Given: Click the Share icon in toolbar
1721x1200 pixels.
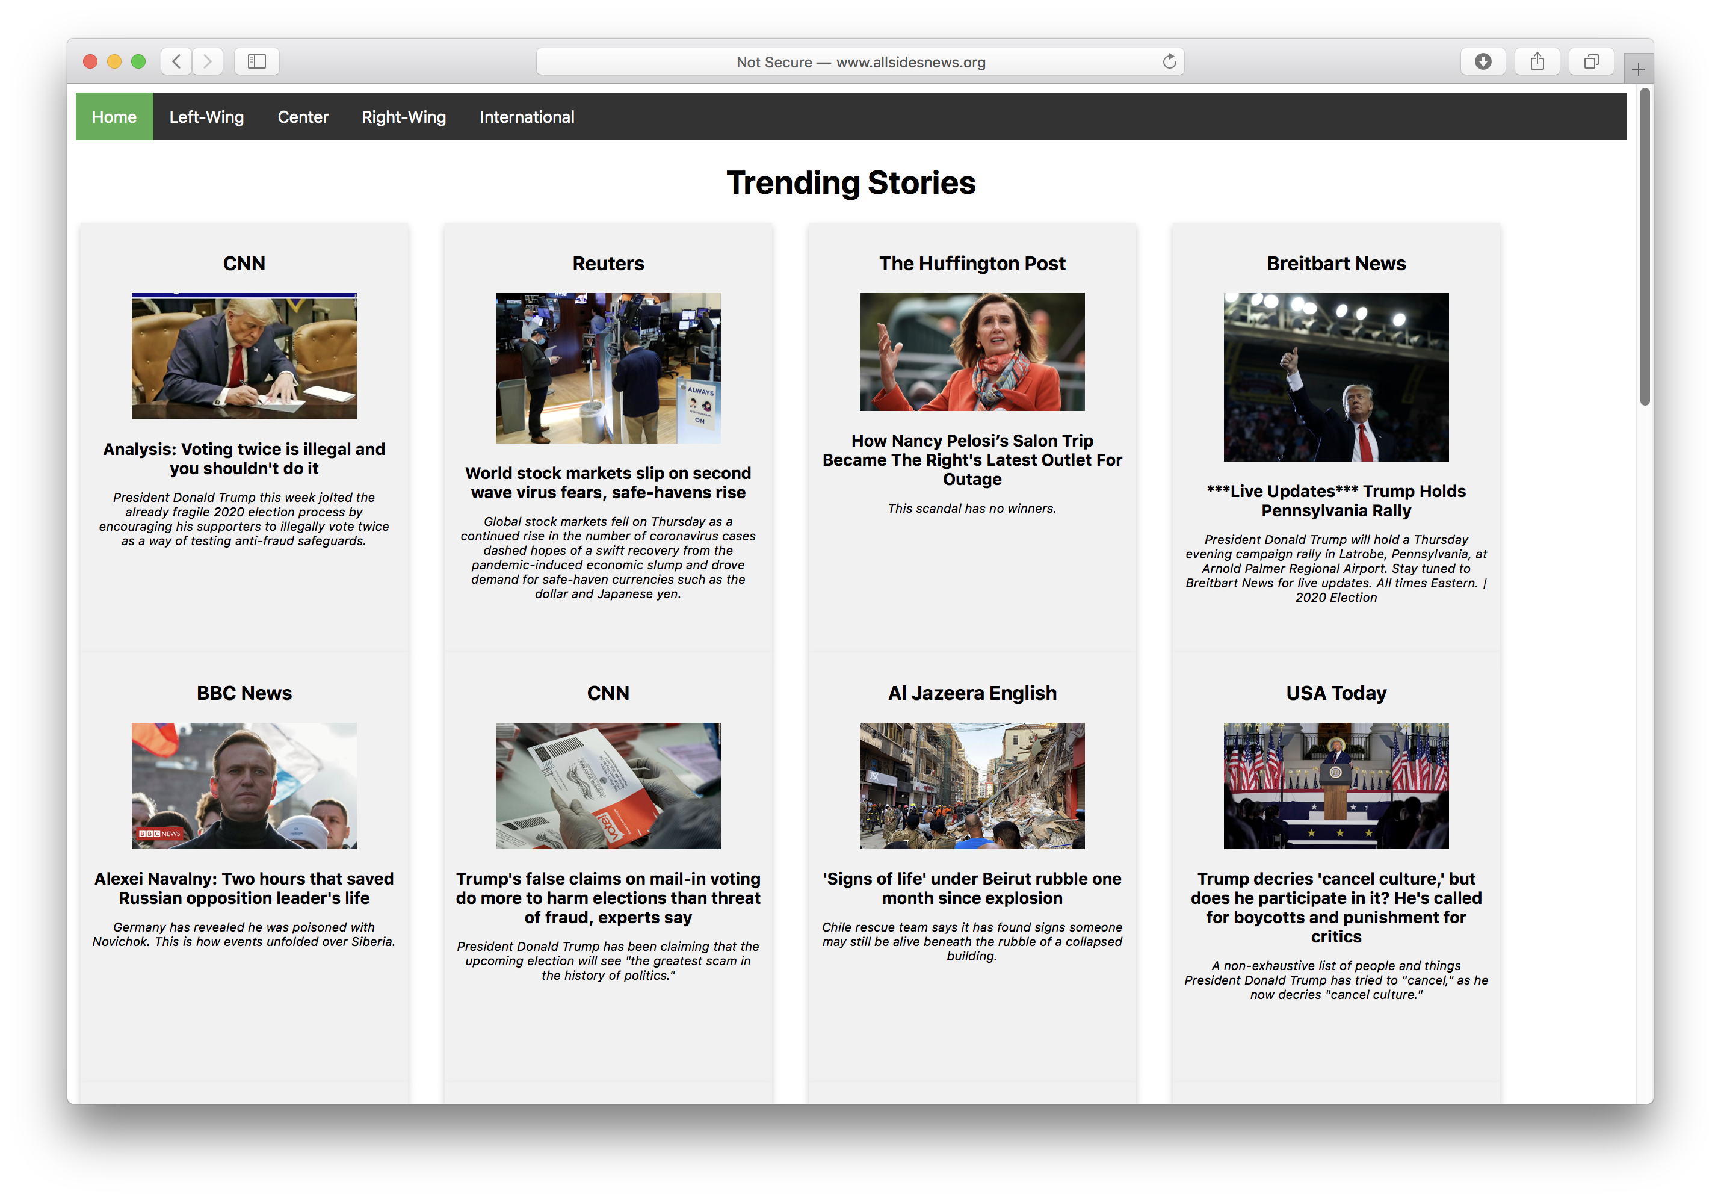Looking at the screenshot, I should pos(1537,61).
